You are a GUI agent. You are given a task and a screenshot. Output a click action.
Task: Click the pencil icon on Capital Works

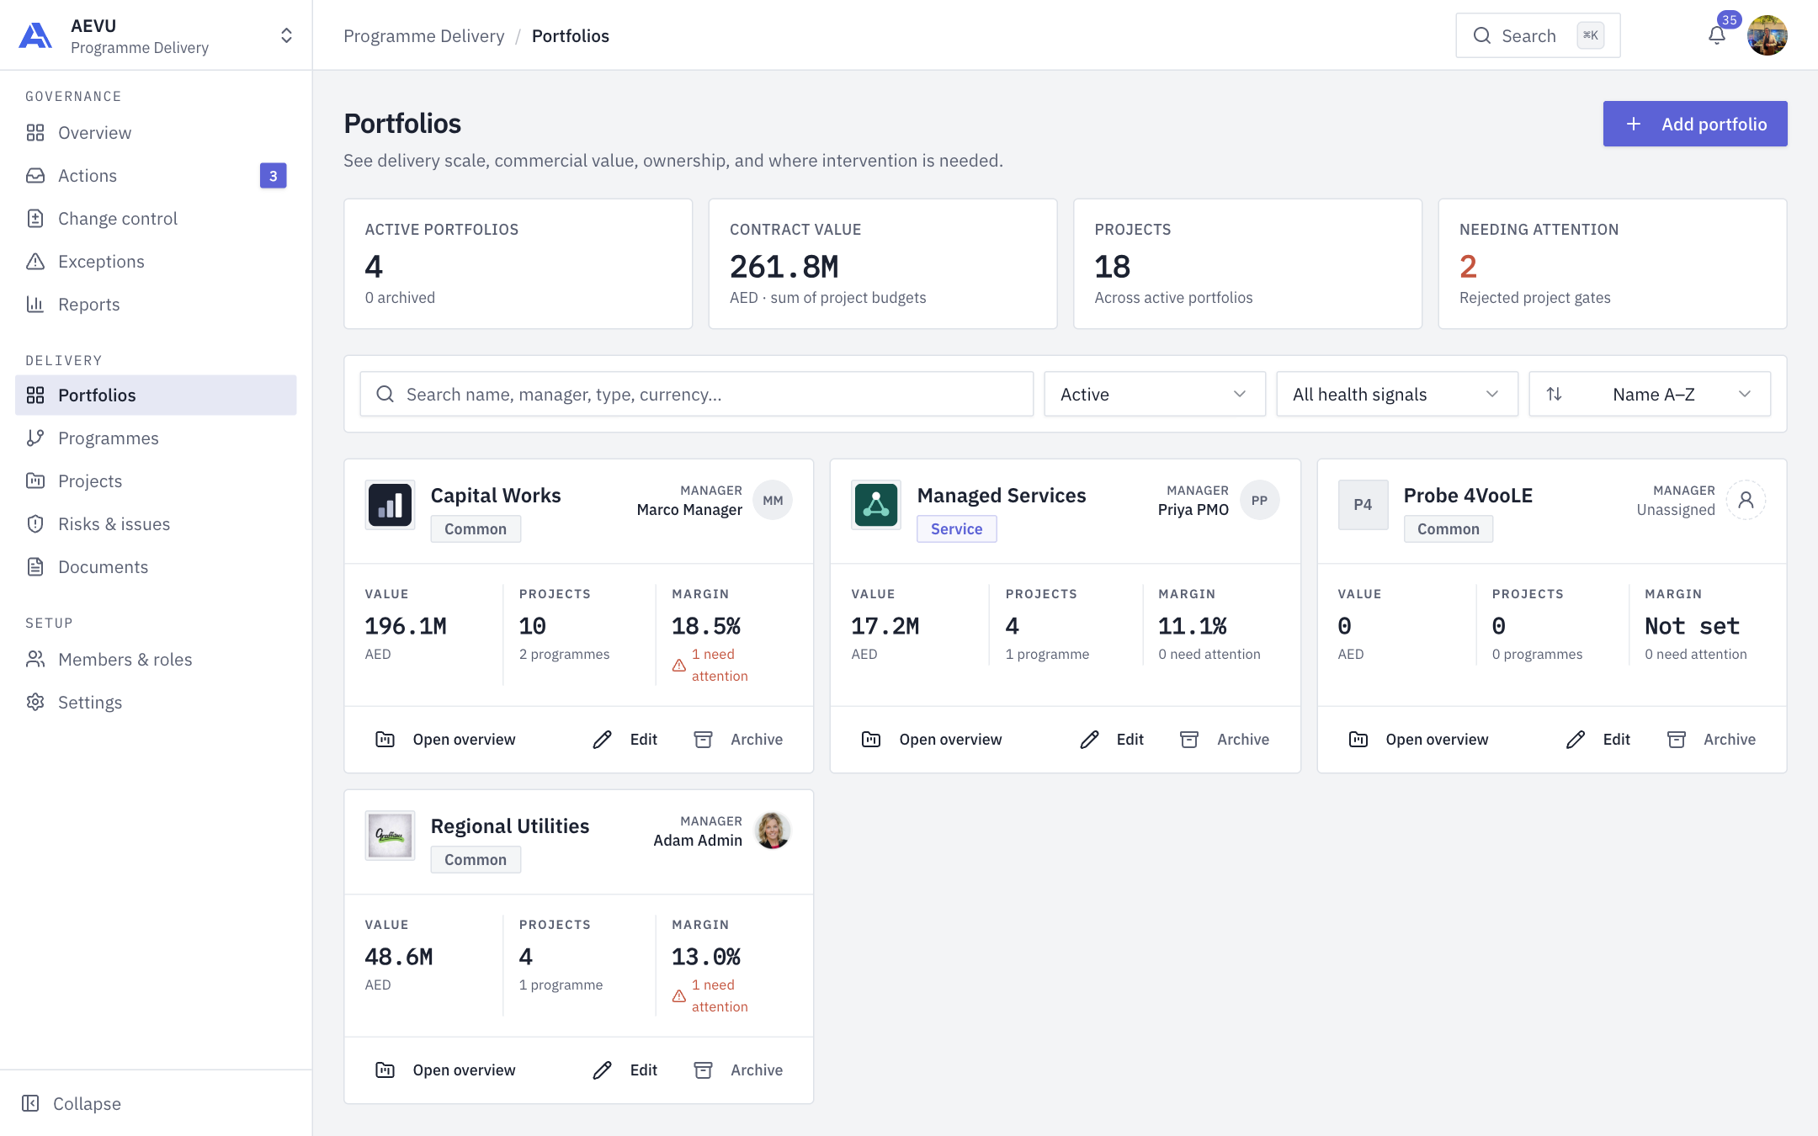pos(602,740)
